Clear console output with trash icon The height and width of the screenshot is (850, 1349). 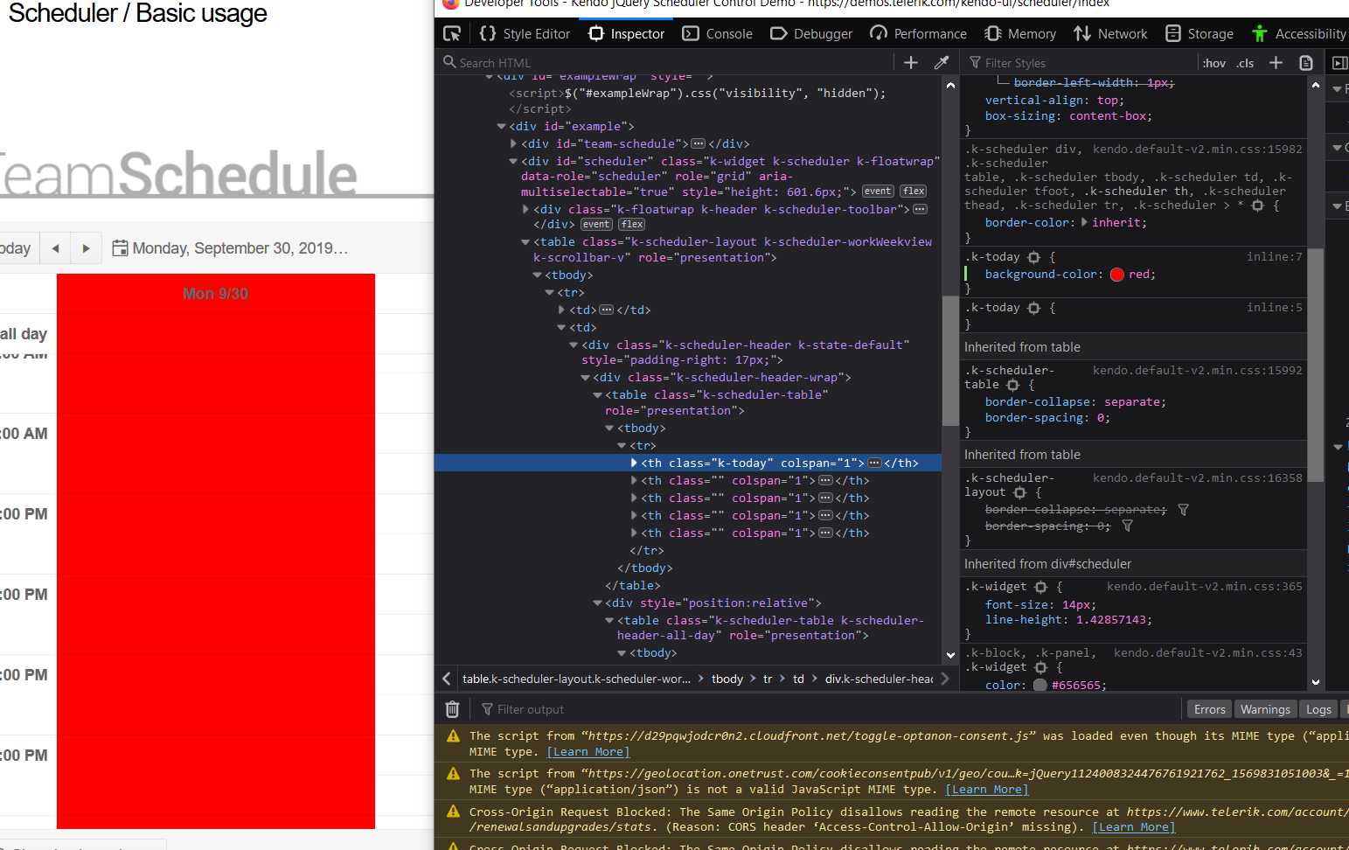coord(452,709)
